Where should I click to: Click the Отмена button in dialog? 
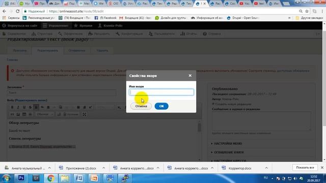141,106
